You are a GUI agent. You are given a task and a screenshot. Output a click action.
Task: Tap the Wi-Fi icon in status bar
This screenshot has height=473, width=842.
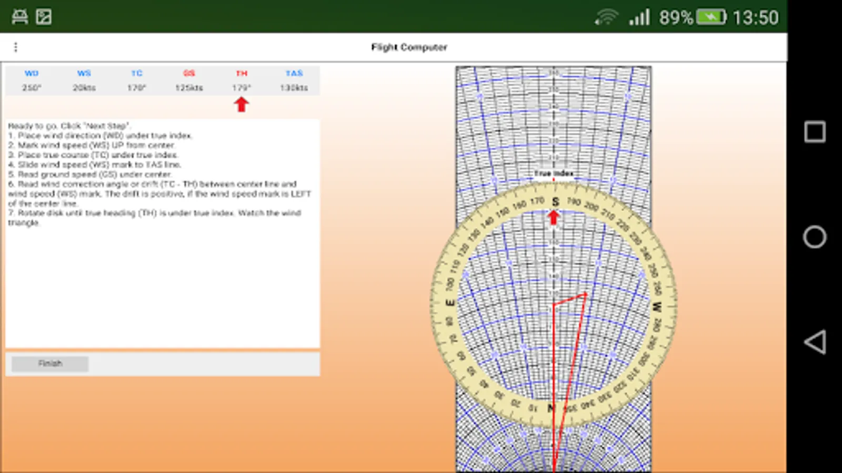(x=606, y=18)
